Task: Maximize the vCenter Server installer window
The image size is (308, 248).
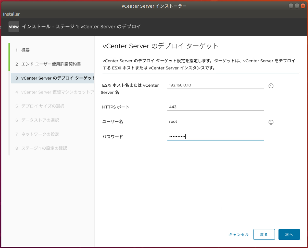Action: 297,6
